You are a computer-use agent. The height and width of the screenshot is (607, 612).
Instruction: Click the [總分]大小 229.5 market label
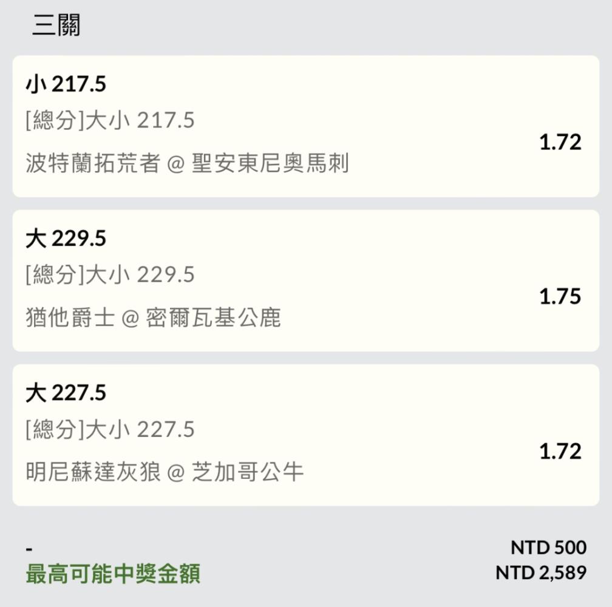pyautogui.click(x=110, y=274)
